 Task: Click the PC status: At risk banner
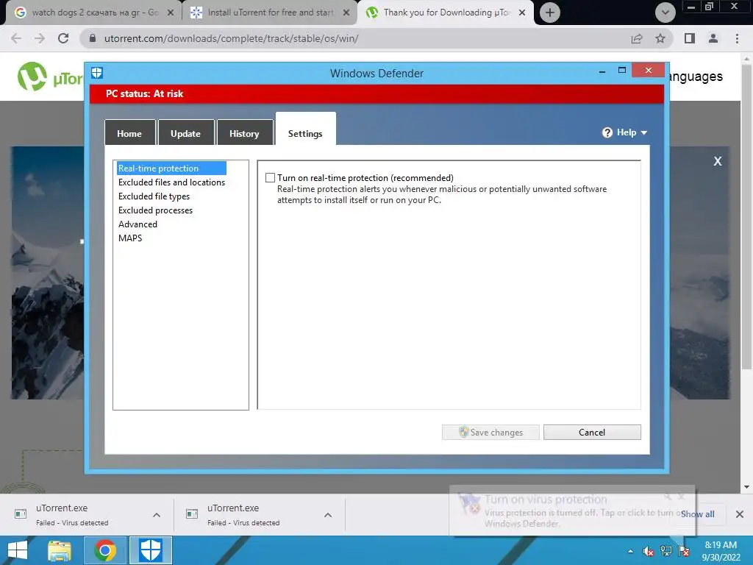point(377,93)
